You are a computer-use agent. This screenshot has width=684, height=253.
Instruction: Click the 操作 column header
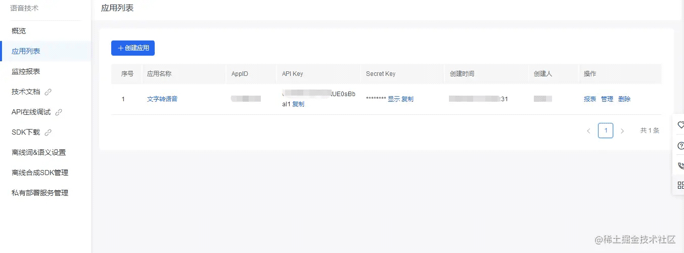coord(590,74)
